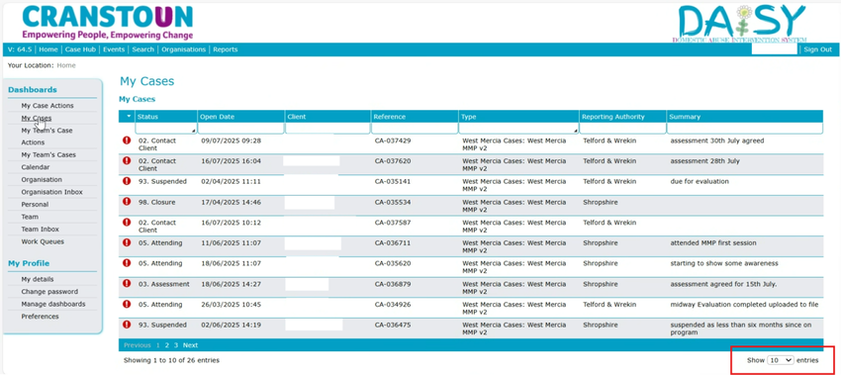Click Next in table pagination
Image resolution: width=841 pixels, height=375 pixels.
tap(190, 345)
